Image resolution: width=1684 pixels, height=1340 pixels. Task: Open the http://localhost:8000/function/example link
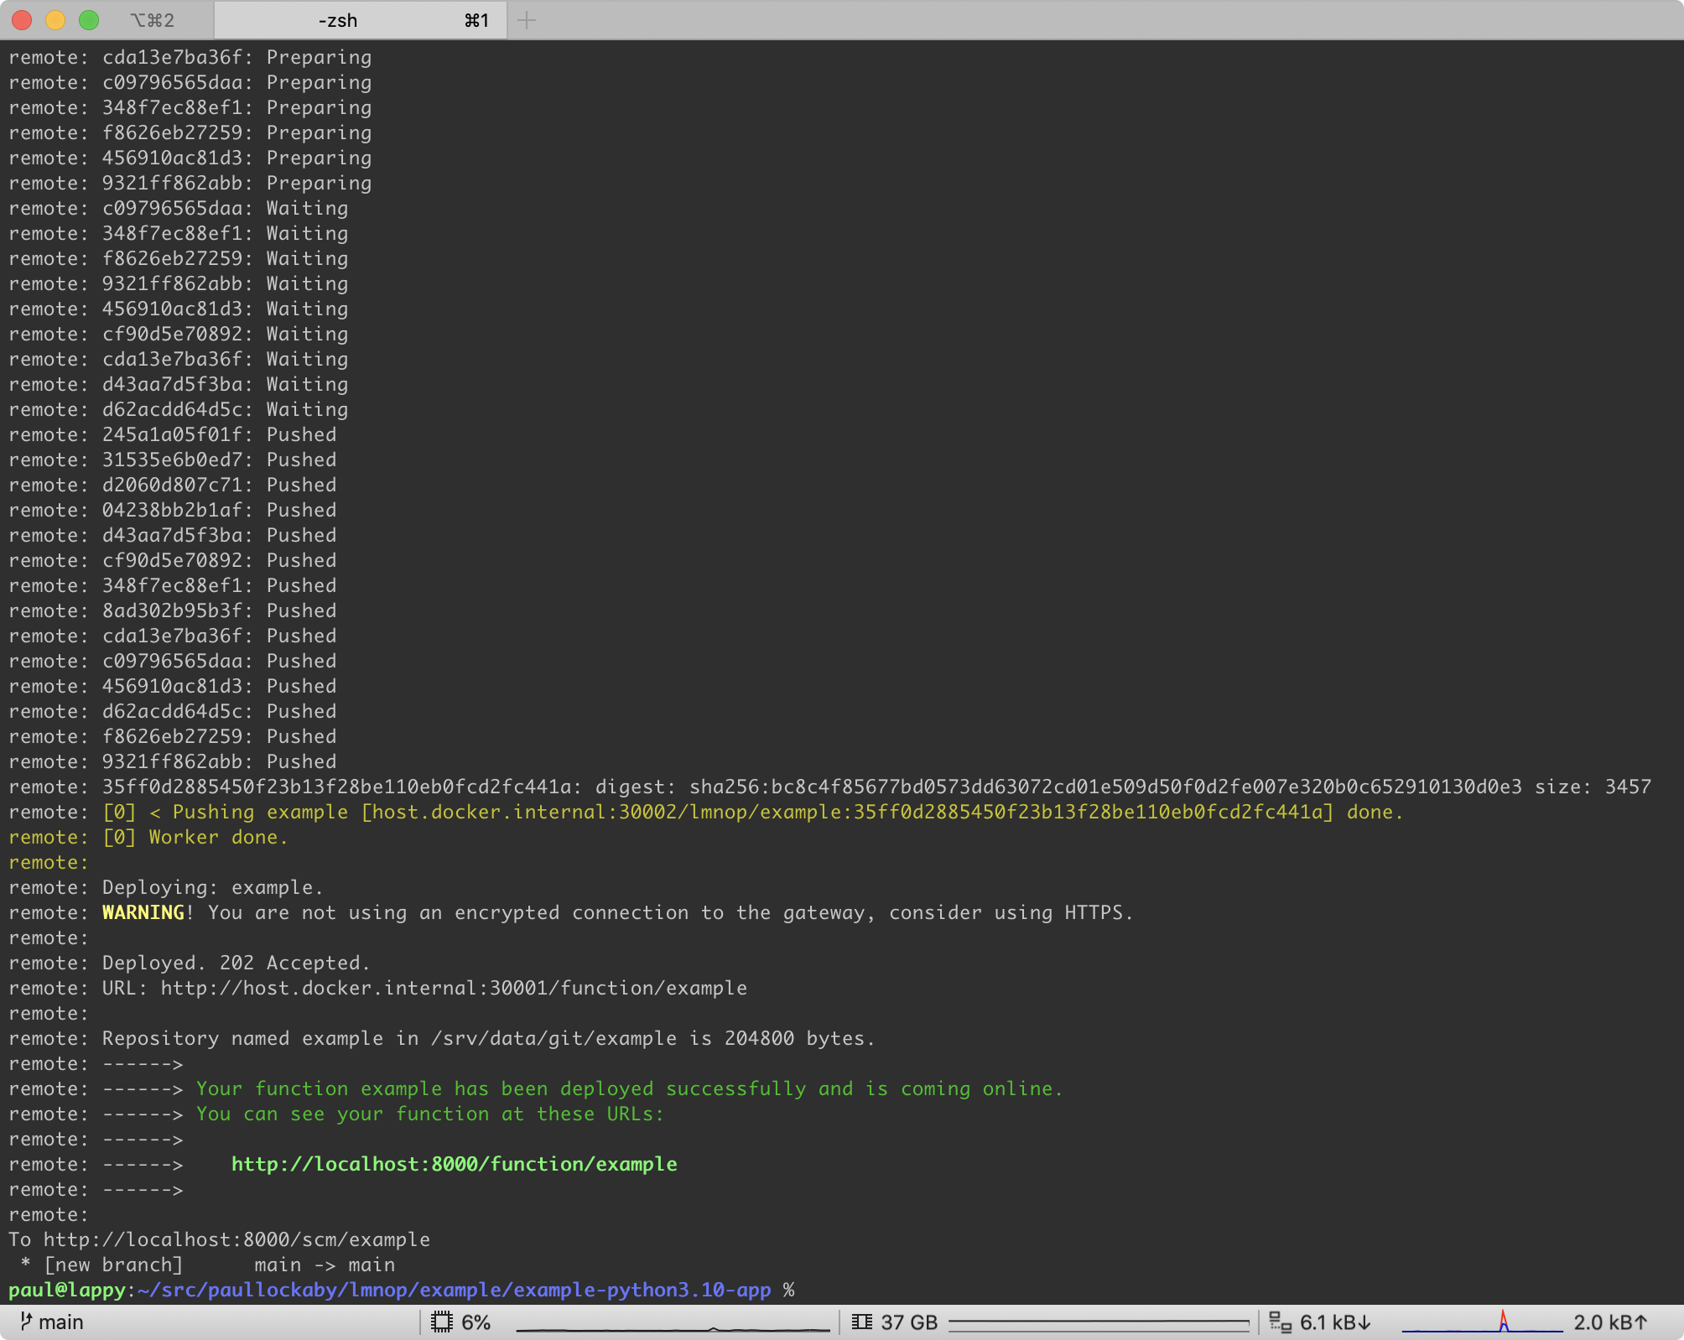(x=454, y=1164)
